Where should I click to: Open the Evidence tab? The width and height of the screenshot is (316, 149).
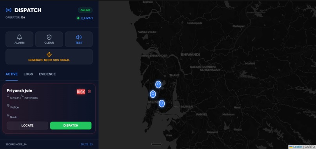(47, 74)
